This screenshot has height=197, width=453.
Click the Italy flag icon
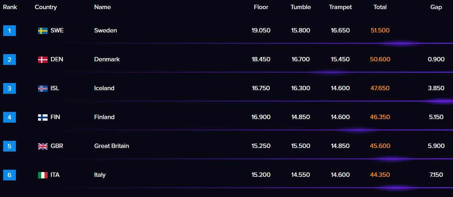tap(43, 175)
